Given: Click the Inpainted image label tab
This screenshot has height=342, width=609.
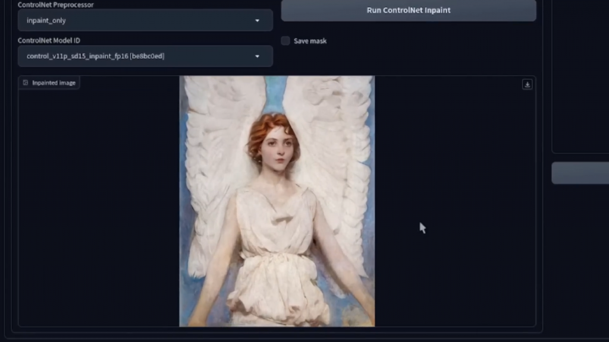Looking at the screenshot, I should coord(54,83).
